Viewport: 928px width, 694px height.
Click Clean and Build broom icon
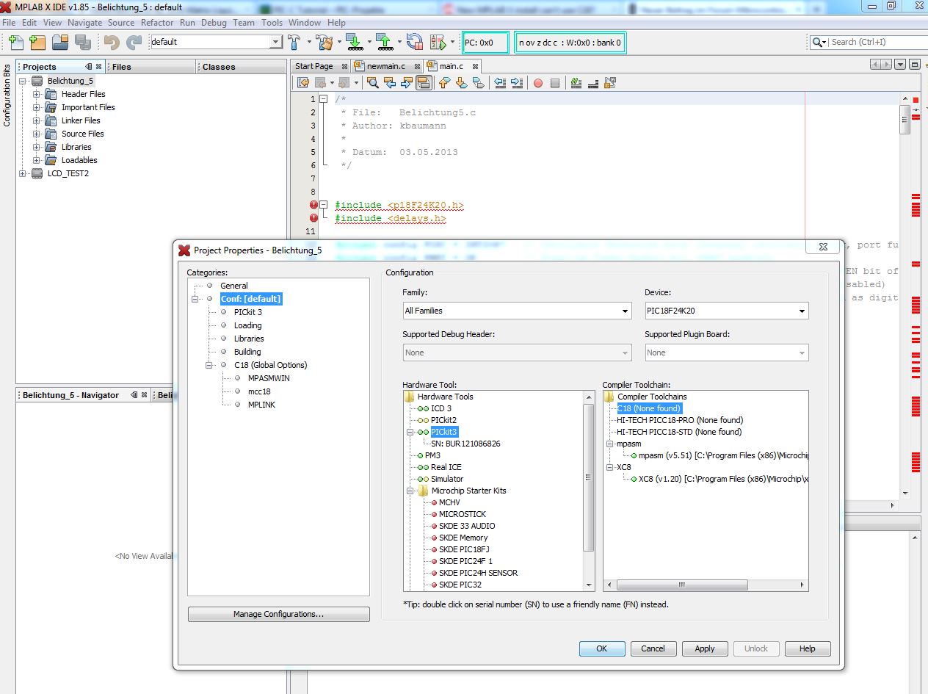(x=323, y=42)
